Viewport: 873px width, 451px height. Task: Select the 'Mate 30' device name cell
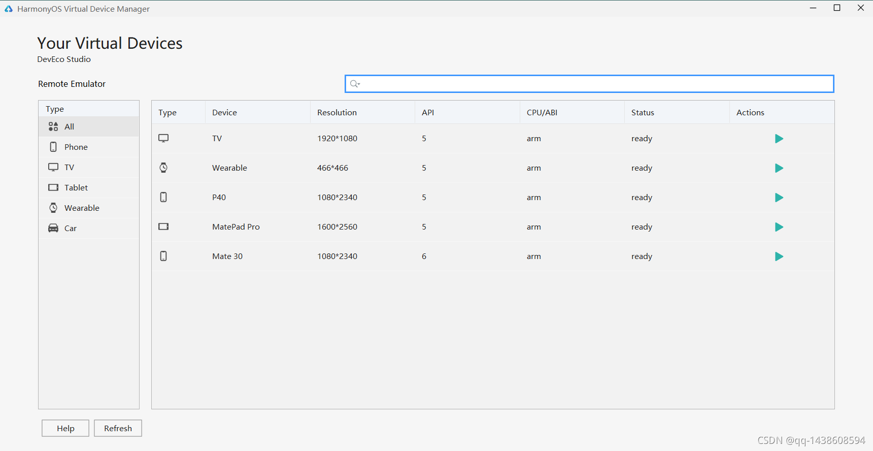227,256
